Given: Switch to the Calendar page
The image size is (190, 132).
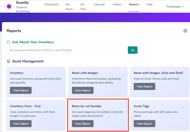Looking at the screenshot, I should click(x=99, y=5).
